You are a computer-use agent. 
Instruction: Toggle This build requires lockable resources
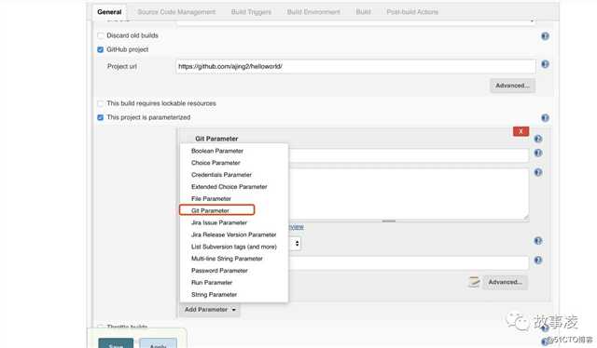[x=101, y=103]
